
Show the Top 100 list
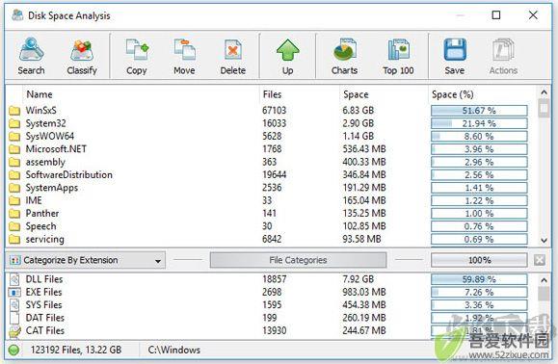[398, 56]
